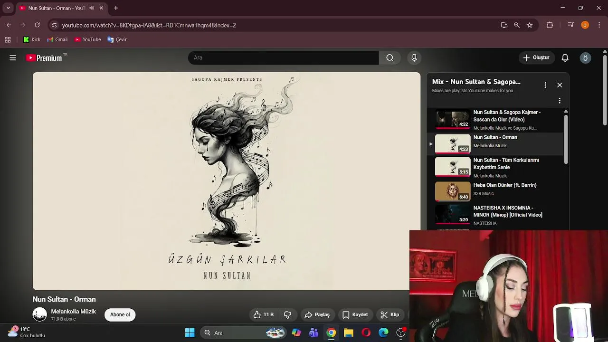Play Heba Olan Dünler (ft. Berrin) thumbnail

453,191
